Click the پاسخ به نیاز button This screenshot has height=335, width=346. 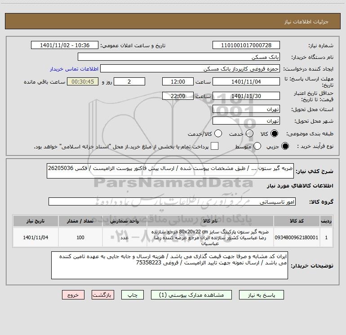[262, 295]
